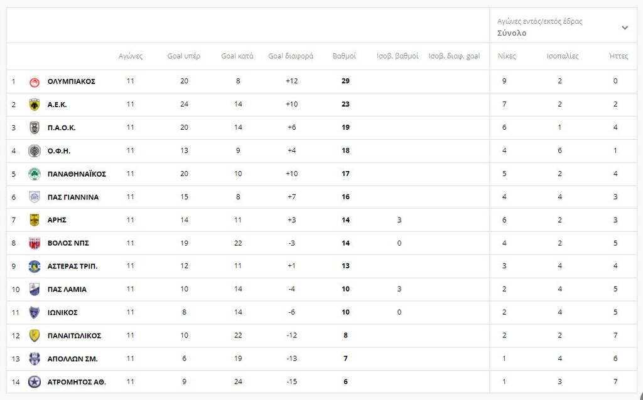Open the ΙΩΝΙΚΟΣ team name link
643x400 pixels.
62,313
